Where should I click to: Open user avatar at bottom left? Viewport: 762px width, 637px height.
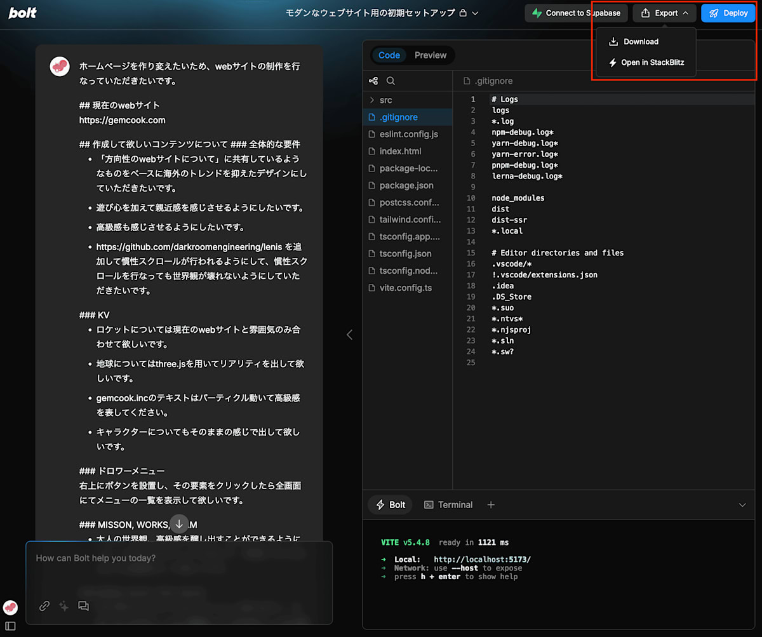pos(10,607)
